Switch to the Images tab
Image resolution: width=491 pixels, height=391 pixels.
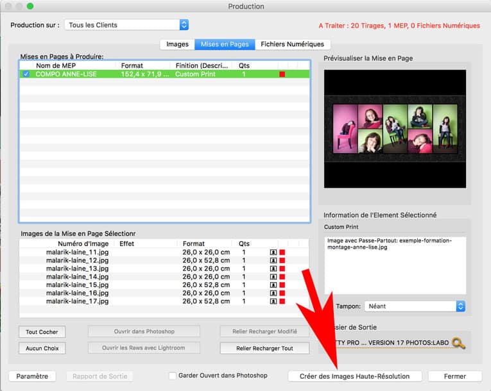(x=177, y=44)
